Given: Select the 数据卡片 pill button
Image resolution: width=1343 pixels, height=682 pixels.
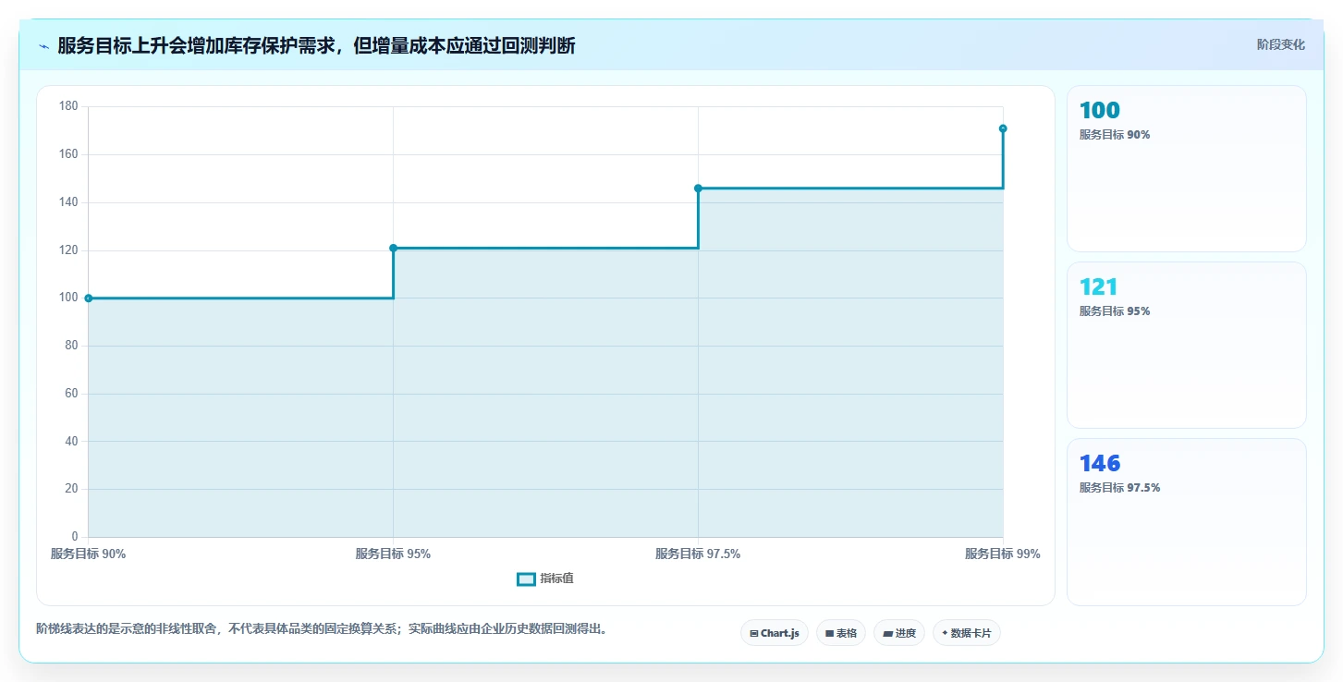Looking at the screenshot, I should pos(967,633).
